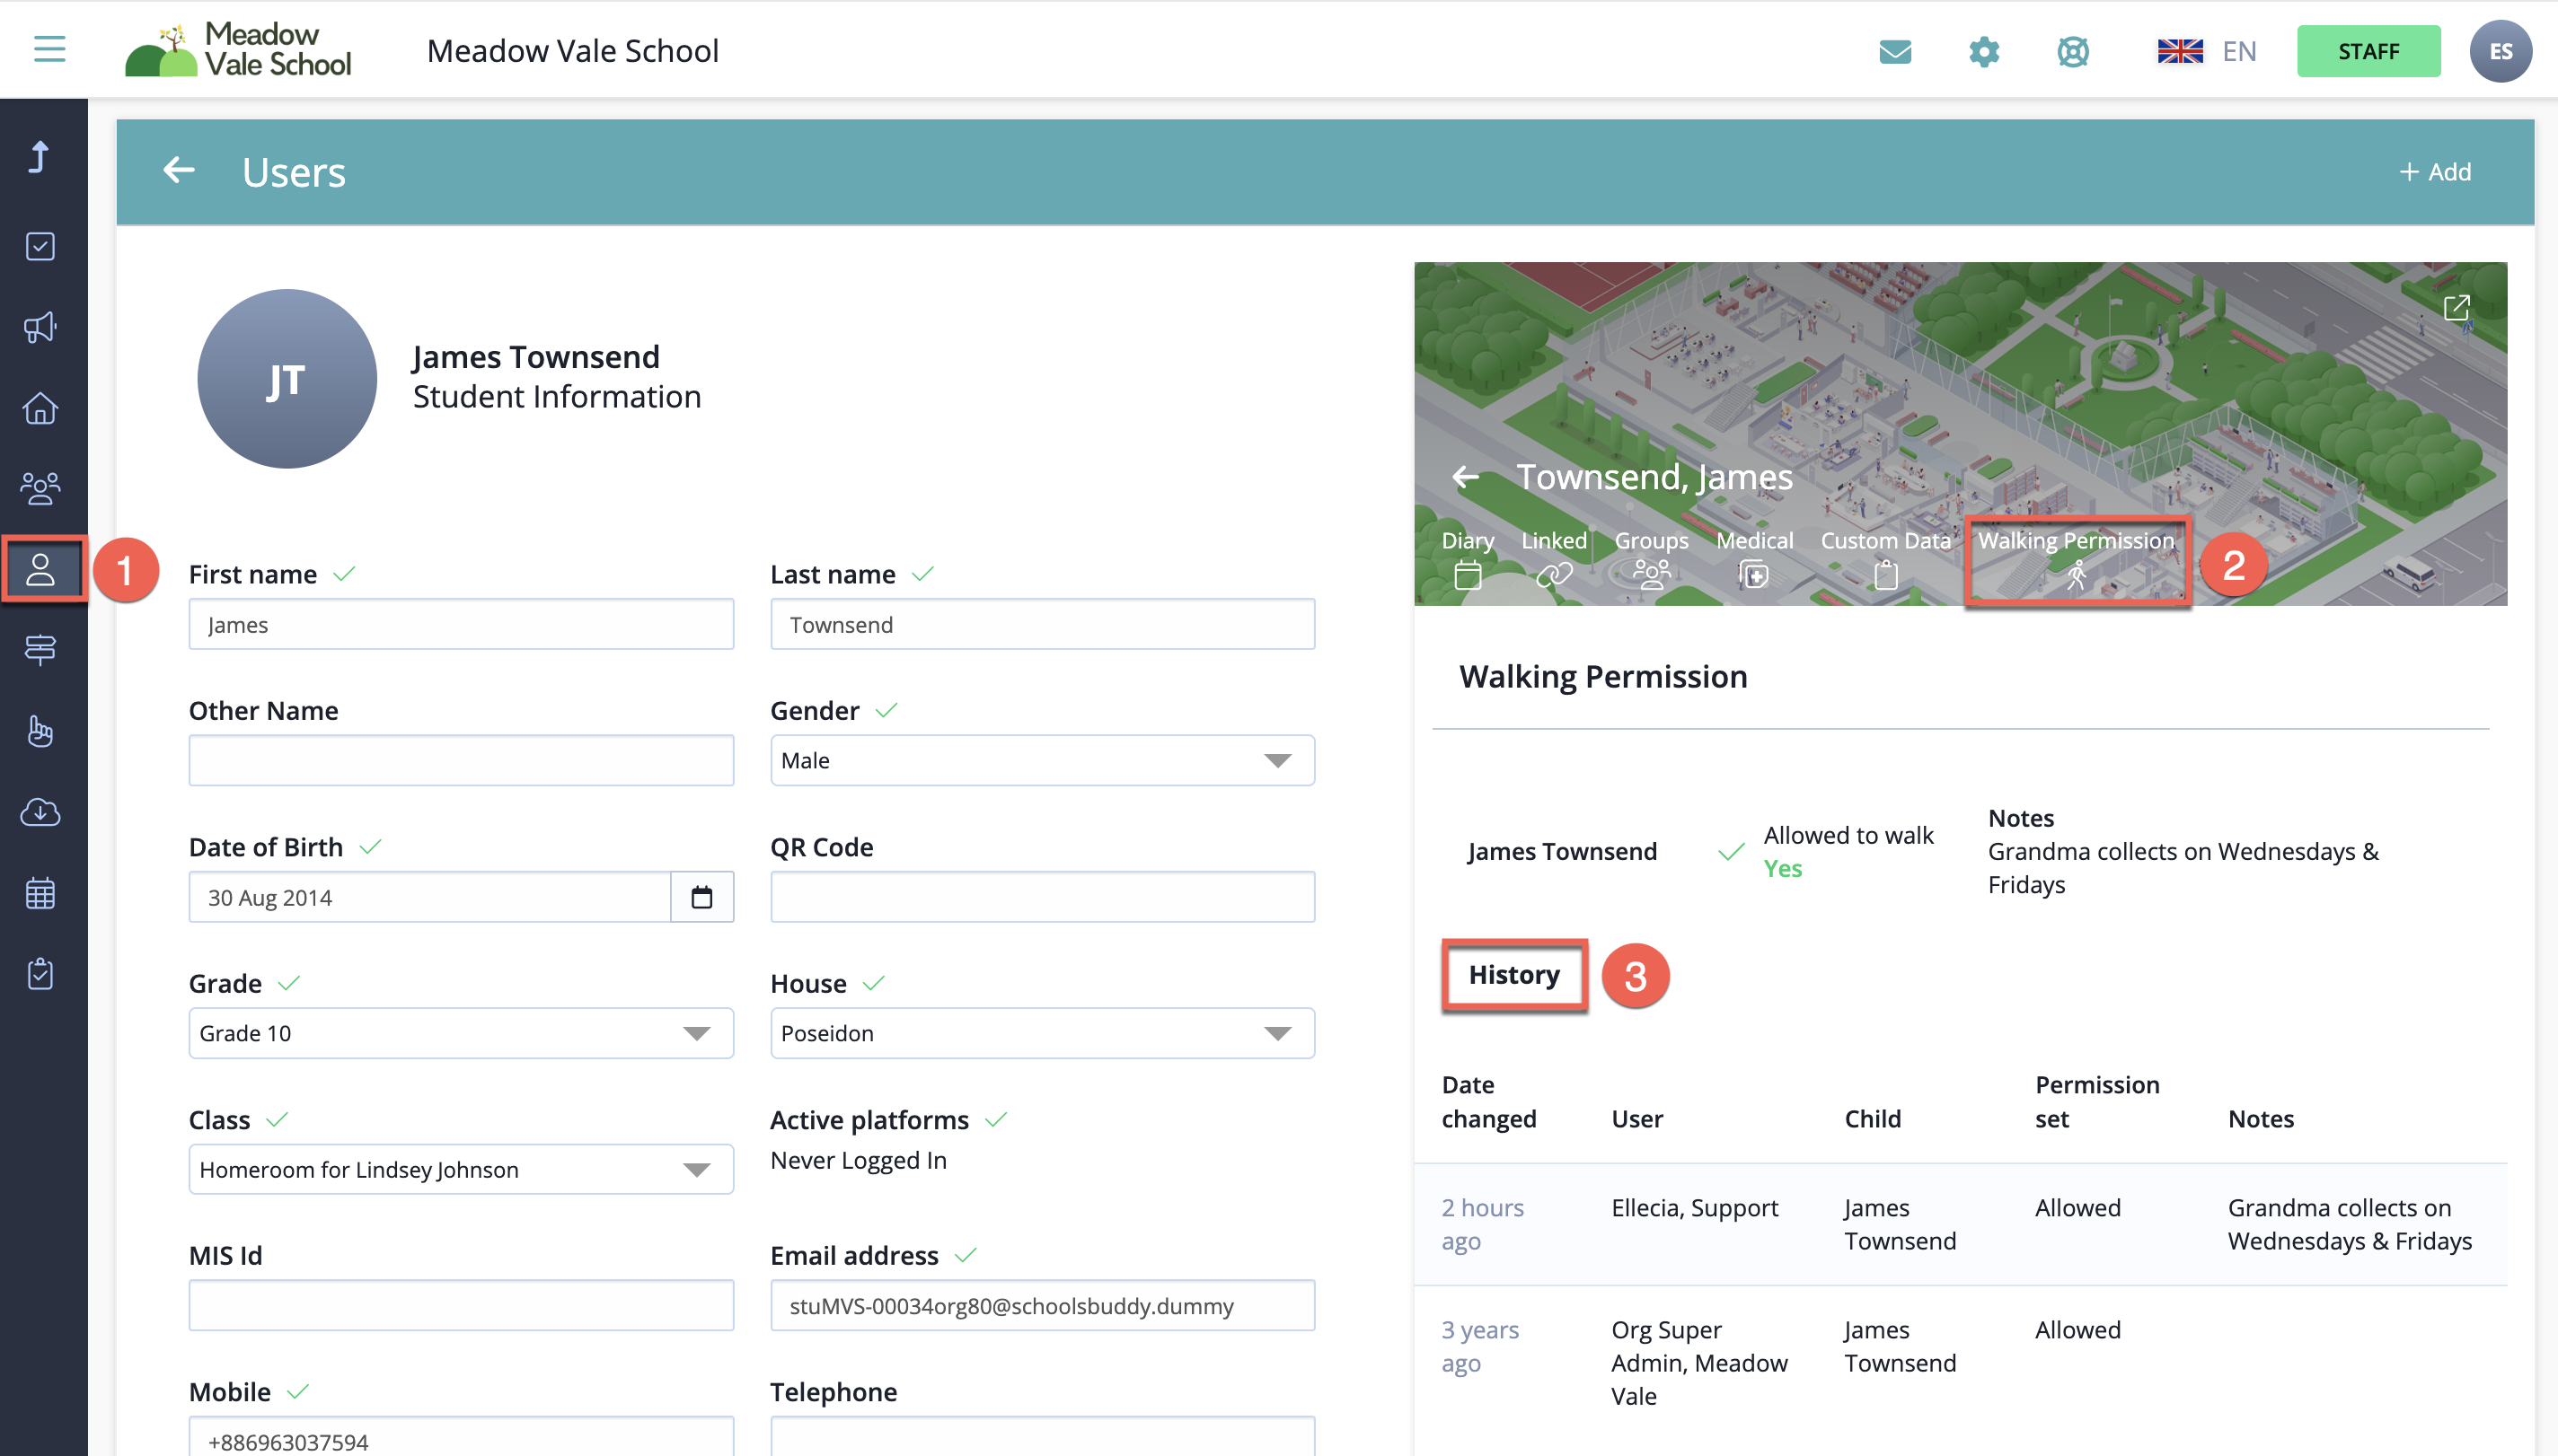Click the 'Never Logged In' text

pos(858,1160)
